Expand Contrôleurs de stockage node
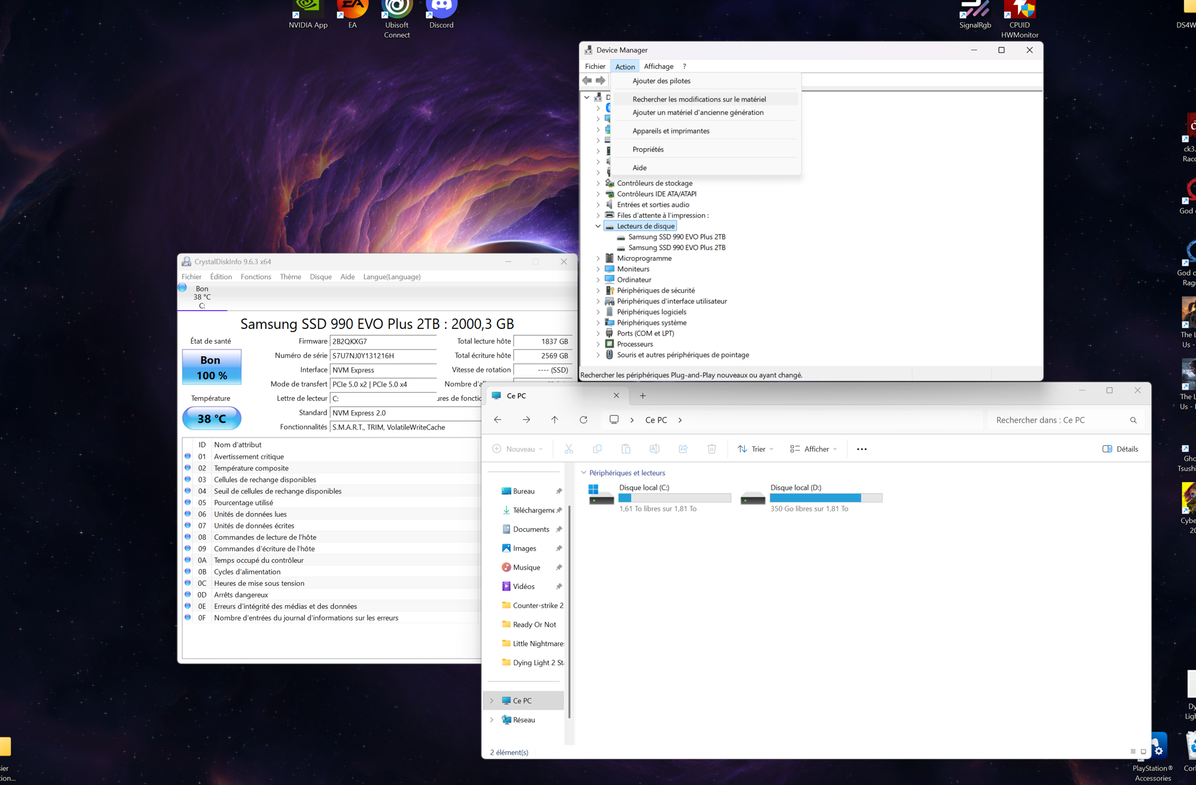1196x785 pixels. click(x=598, y=183)
